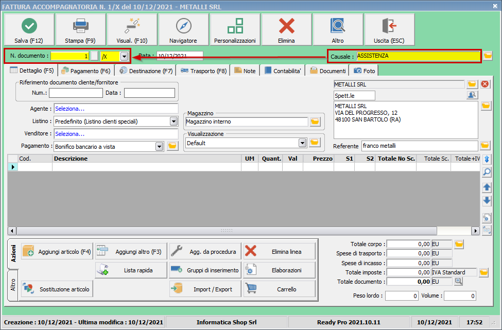Open the Navigatore compass tool

click(x=183, y=29)
